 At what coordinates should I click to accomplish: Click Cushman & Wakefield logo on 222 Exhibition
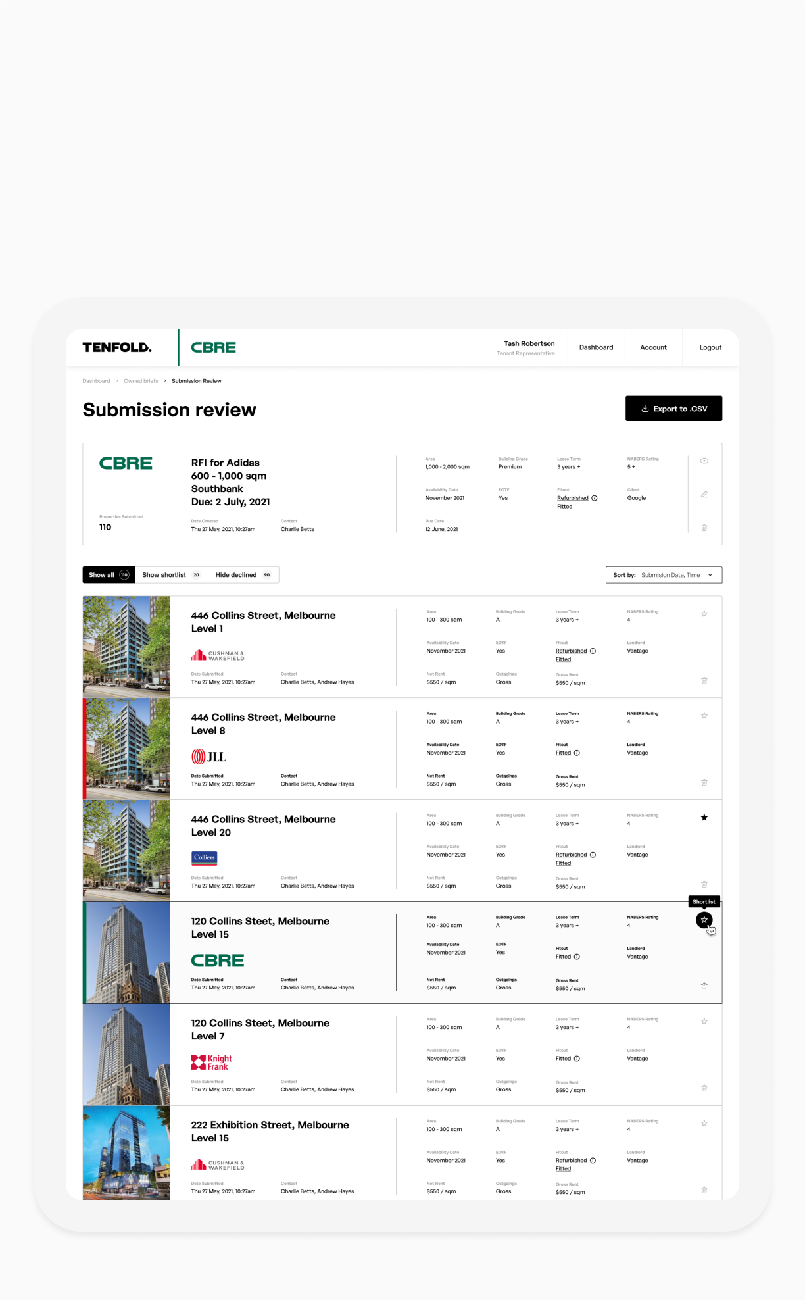coord(218,1164)
